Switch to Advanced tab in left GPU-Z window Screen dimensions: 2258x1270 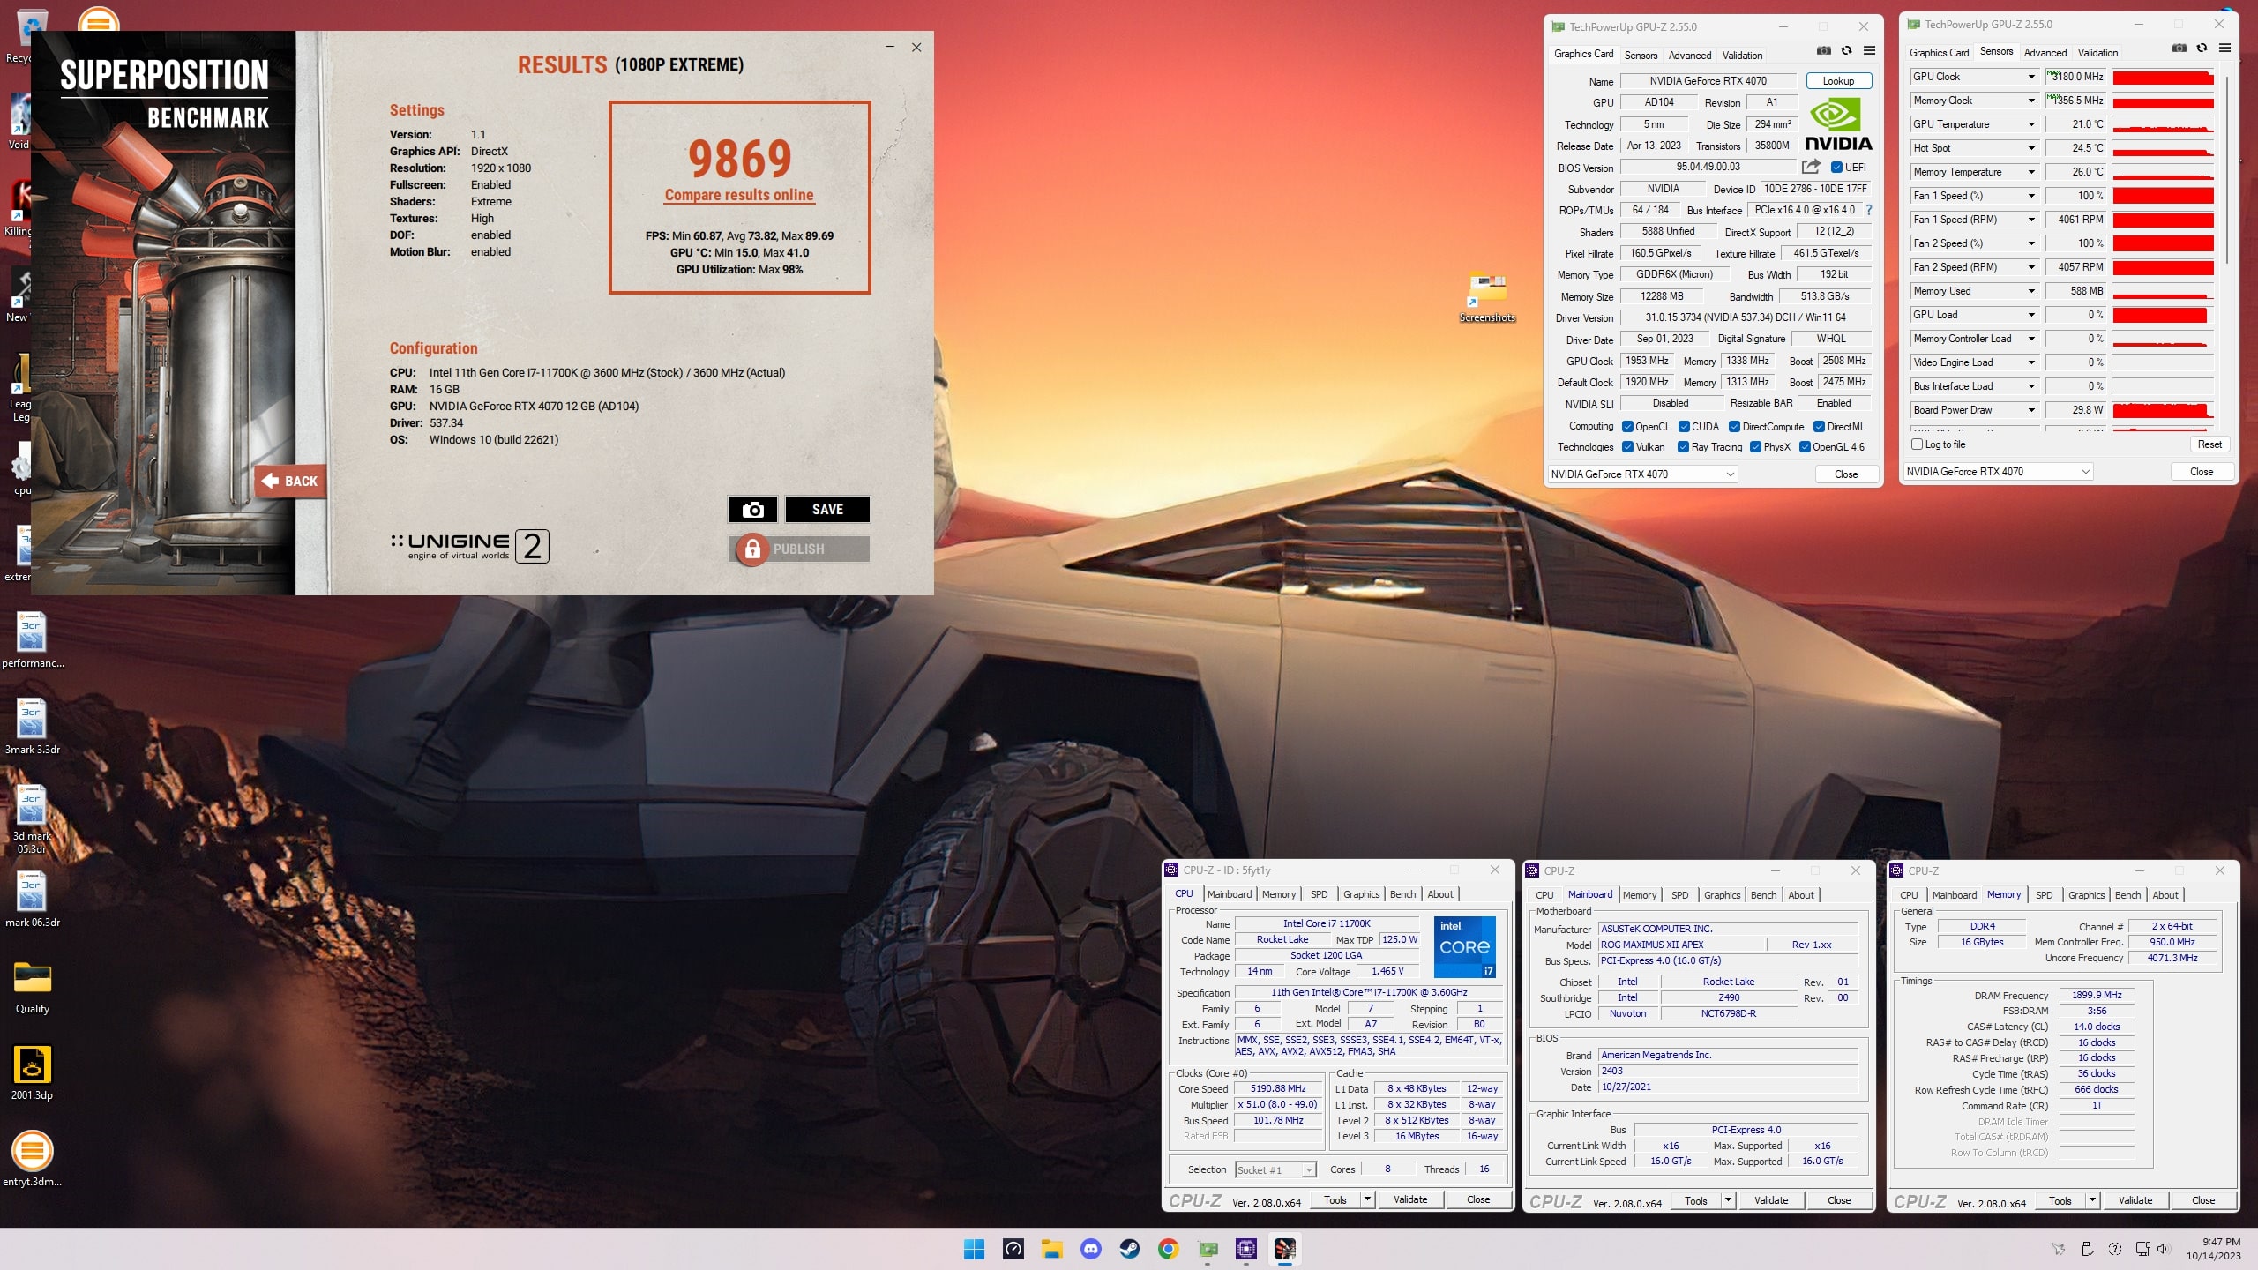(1690, 55)
